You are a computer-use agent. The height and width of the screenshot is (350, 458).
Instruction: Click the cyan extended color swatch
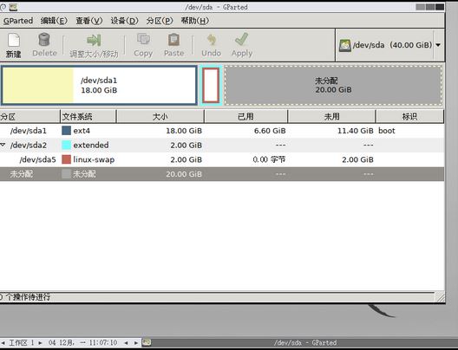[x=66, y=145]
